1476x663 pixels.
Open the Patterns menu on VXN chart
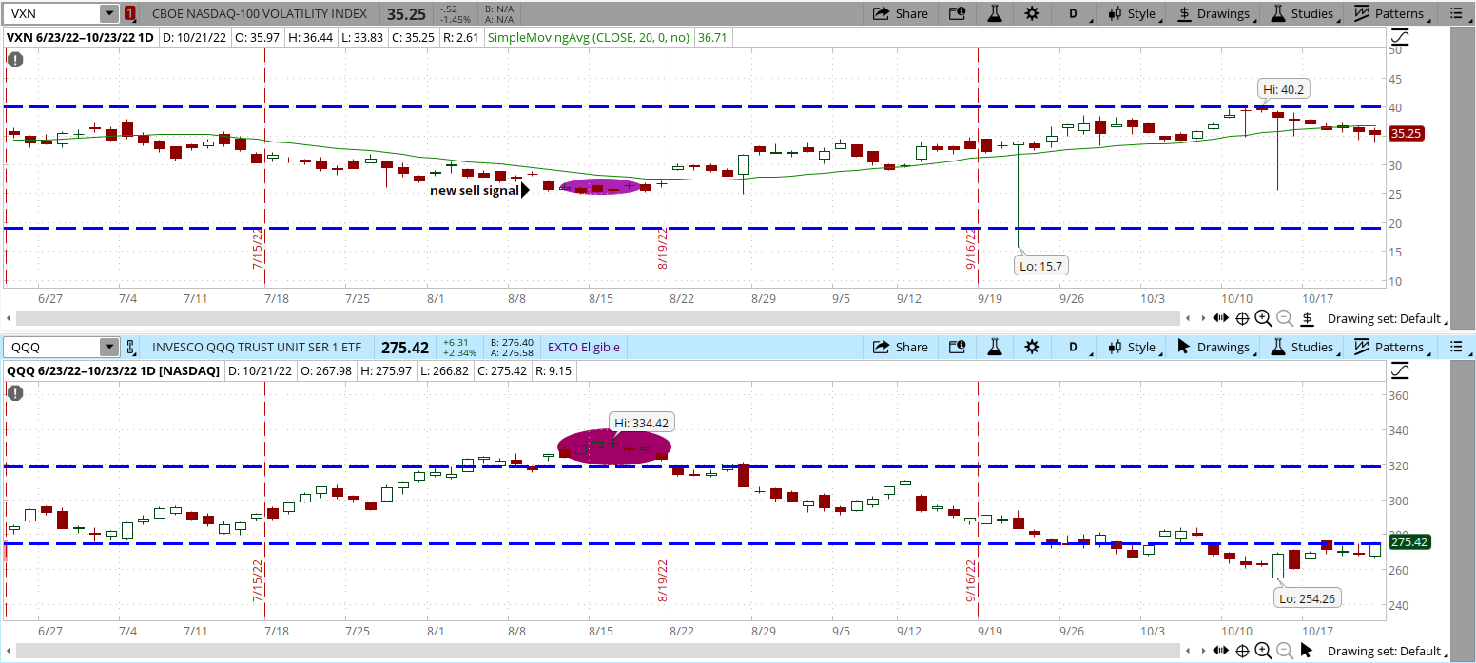tap(1390, 13)
